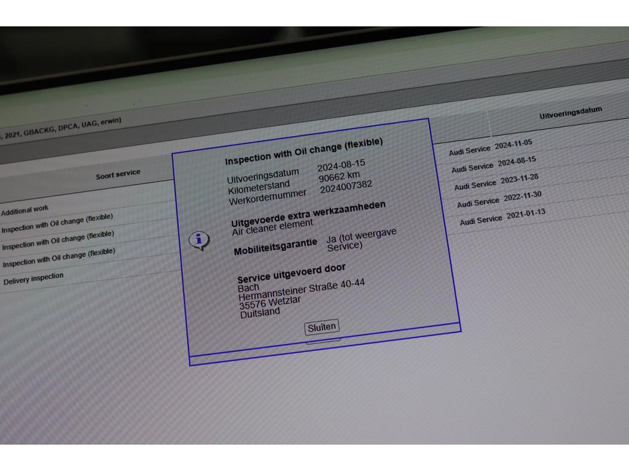Click the Sluiten button

tap(321, 327)
